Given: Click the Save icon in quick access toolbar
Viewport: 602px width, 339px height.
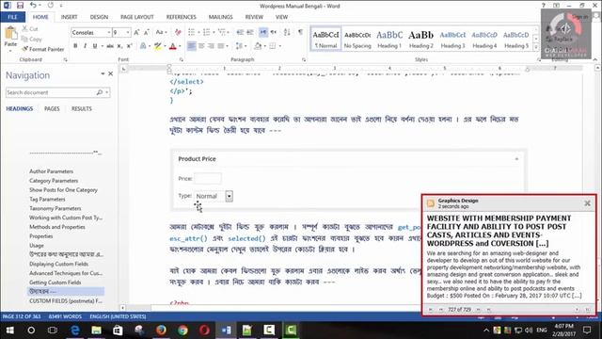Looking at the screenshot, I should click(20, 6).
